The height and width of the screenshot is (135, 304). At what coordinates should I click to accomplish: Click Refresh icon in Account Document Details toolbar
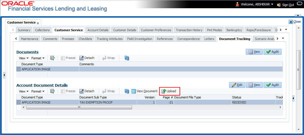127,91
